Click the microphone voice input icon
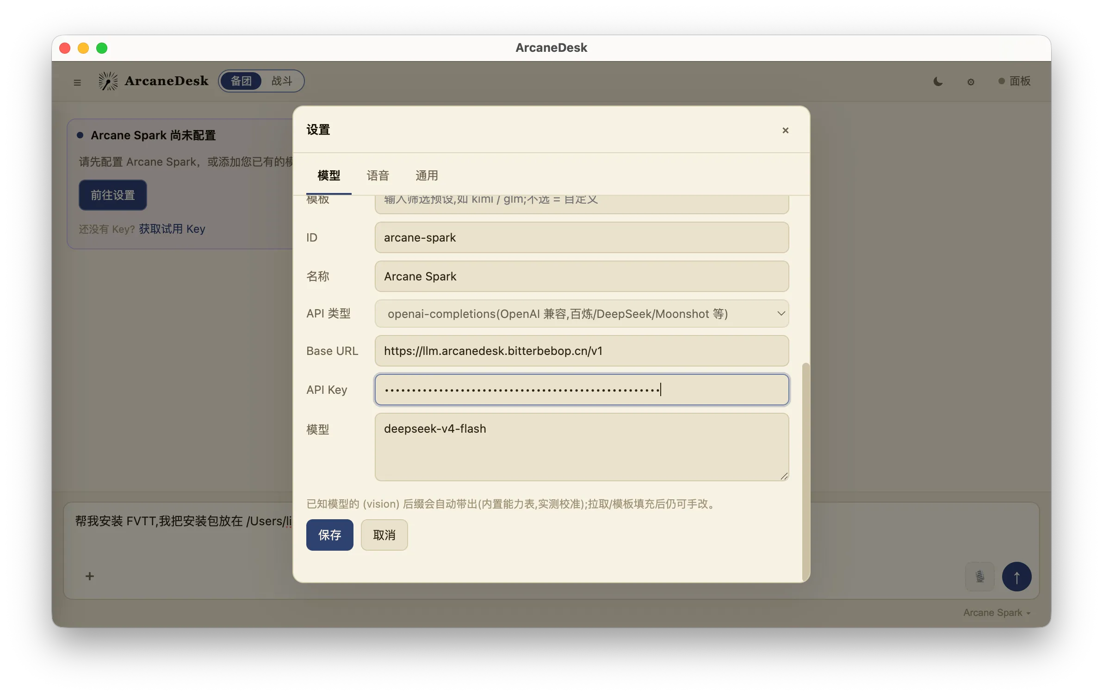 click(x=979, y=577)
